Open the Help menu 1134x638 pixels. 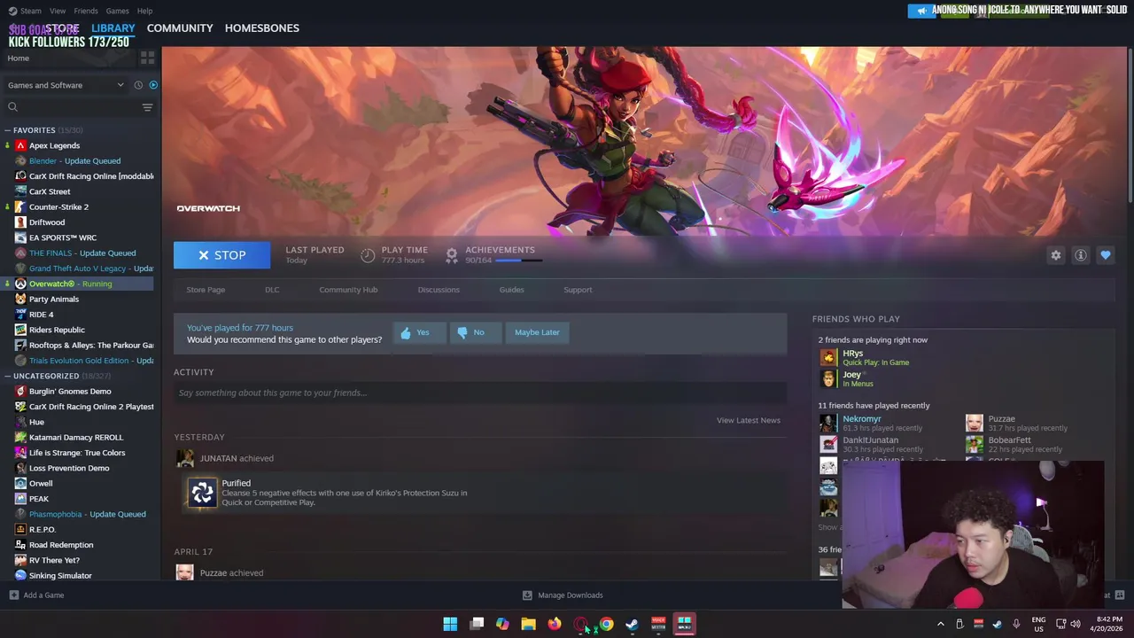click(144, 11)
